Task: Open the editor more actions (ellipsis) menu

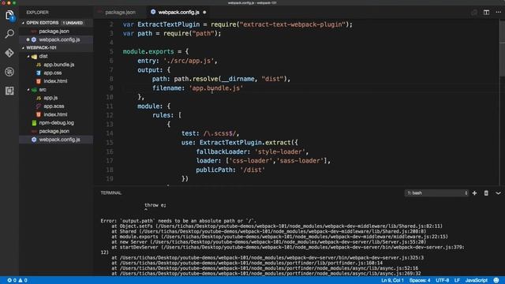Action: 498,13
